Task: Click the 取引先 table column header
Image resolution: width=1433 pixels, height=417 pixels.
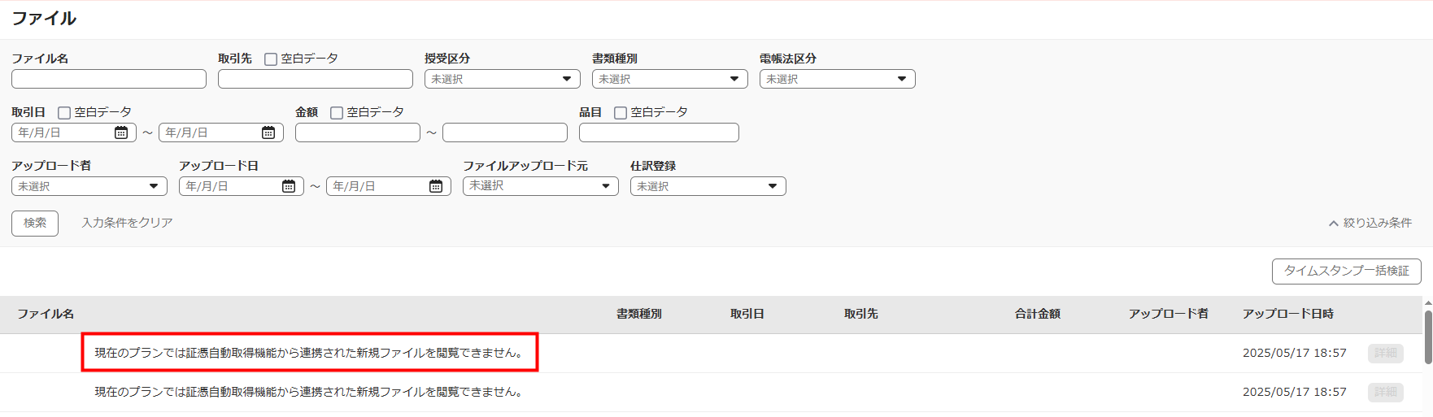Action: point(861,314)
